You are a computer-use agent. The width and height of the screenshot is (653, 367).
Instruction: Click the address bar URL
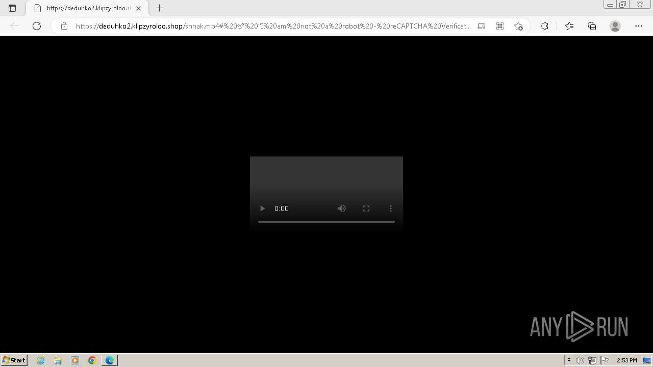click(x=273, y=26)
